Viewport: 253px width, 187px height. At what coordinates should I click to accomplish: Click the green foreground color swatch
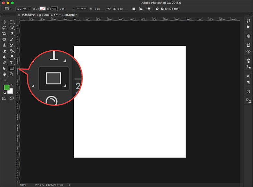click(x=7, y=87)
